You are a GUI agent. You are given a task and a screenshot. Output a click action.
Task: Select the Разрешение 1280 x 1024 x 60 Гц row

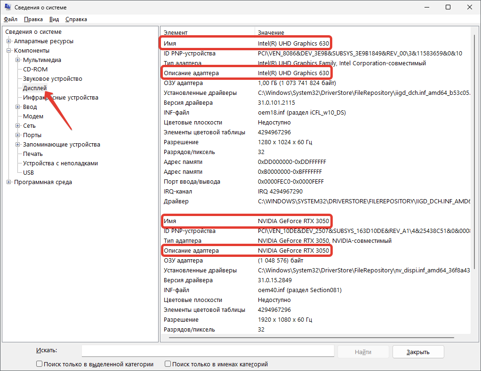316,142
